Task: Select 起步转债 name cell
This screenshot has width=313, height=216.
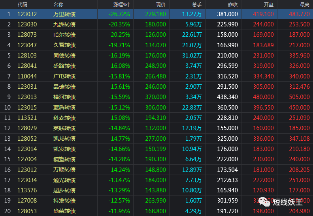Action: coord(64,190)
